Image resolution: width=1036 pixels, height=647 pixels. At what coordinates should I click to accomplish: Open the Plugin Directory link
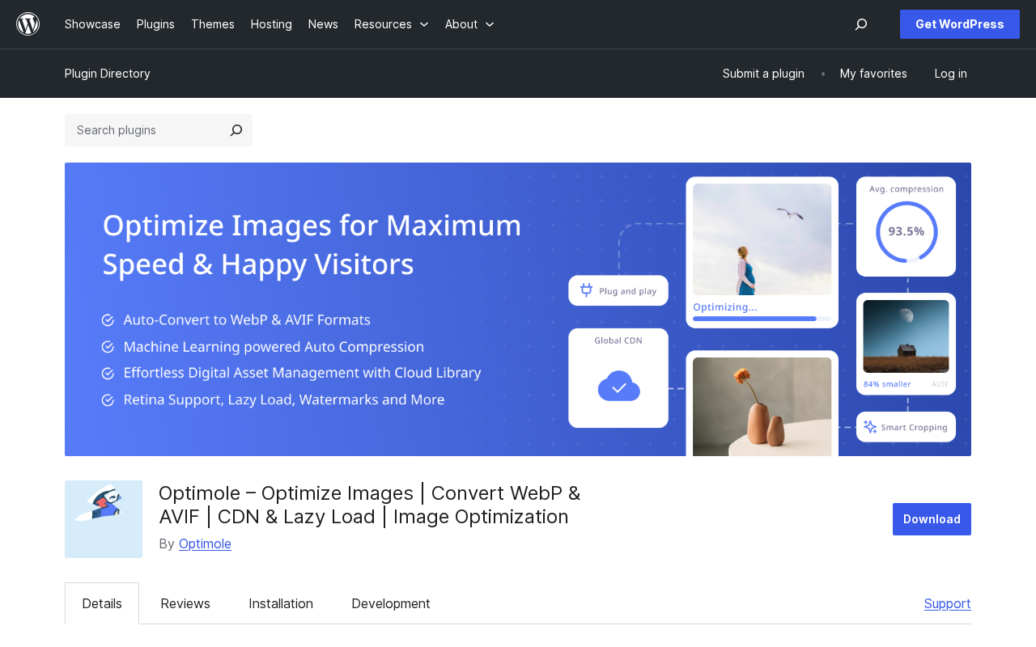pos(108,74)
